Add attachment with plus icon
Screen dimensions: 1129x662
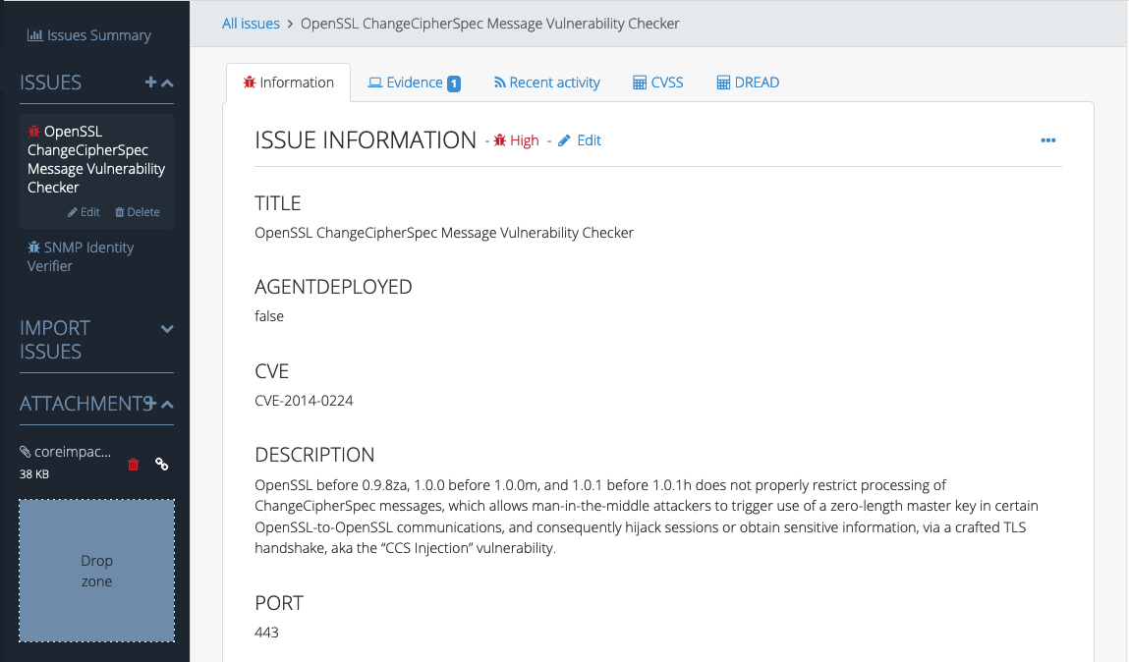pyautogui.click(x=150, y=404)
